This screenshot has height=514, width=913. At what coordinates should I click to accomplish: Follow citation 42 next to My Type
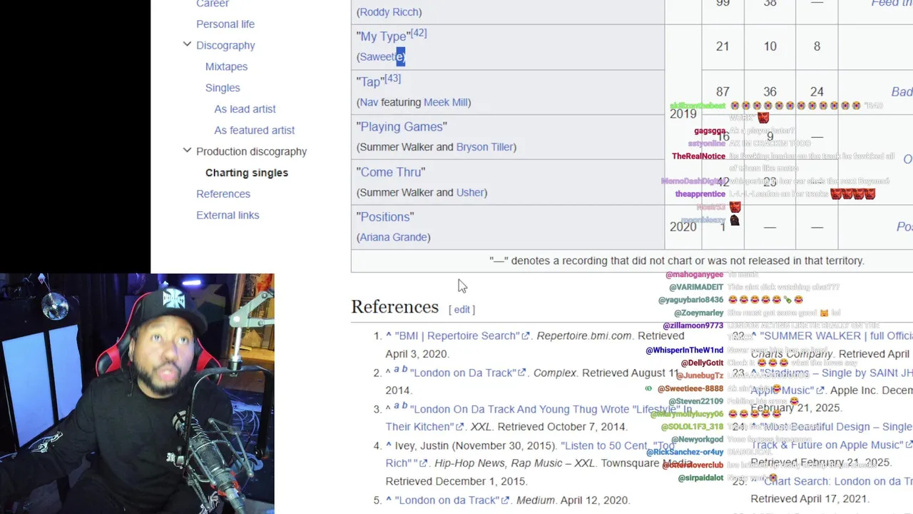pos(418,33)
